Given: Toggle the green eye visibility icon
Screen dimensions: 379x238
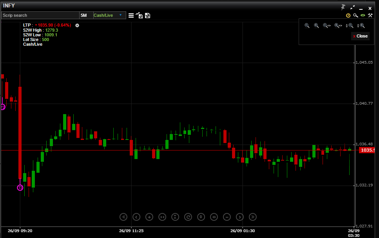Looking at the screenshot, I should pos(363,15).
